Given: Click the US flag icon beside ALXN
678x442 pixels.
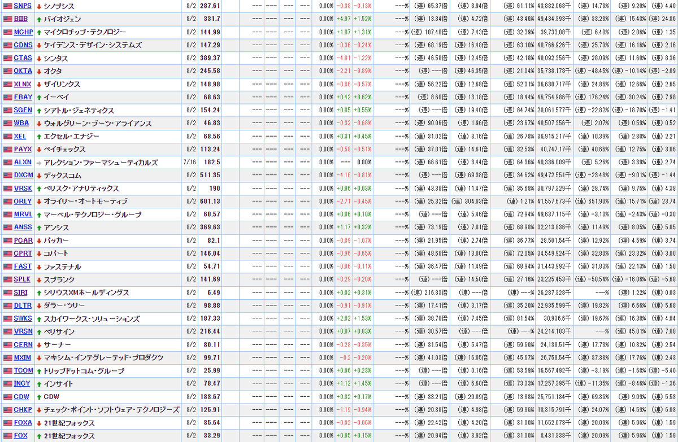Looking at the screenshot, I should click(7, 163).
